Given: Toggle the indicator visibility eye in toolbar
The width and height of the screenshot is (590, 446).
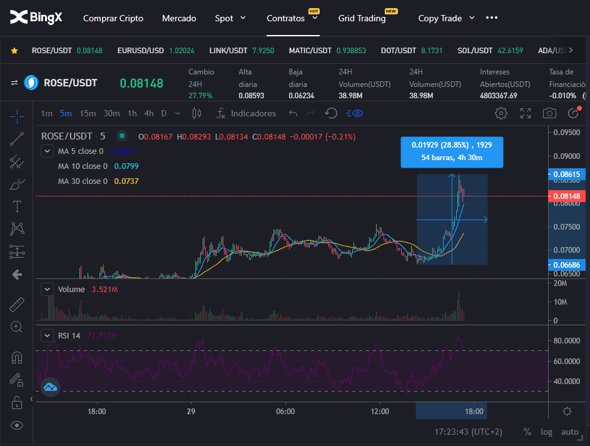Looking at the screenshot, I should point(354,113).
